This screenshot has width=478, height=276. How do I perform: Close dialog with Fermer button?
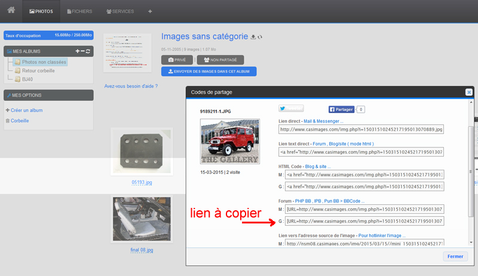pos(455,256)
